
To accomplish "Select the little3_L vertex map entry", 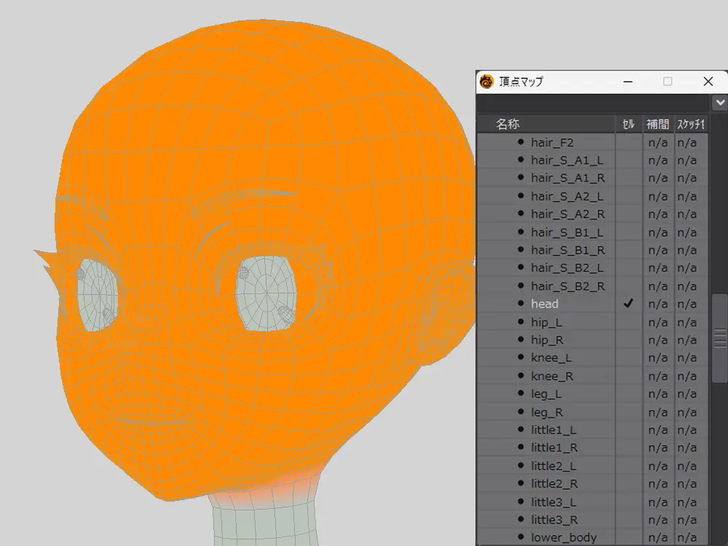I will coord(554,502).
